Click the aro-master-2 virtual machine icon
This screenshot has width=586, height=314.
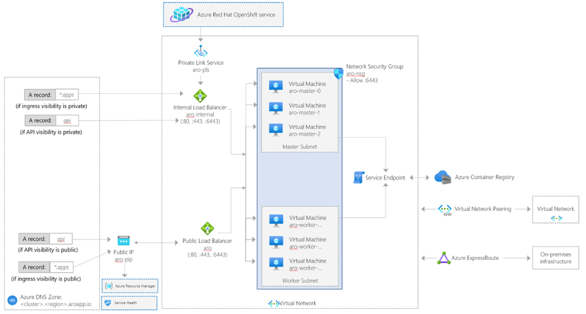point(276,130)
